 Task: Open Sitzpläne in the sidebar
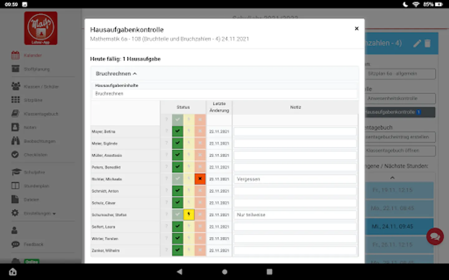[27, 100]
